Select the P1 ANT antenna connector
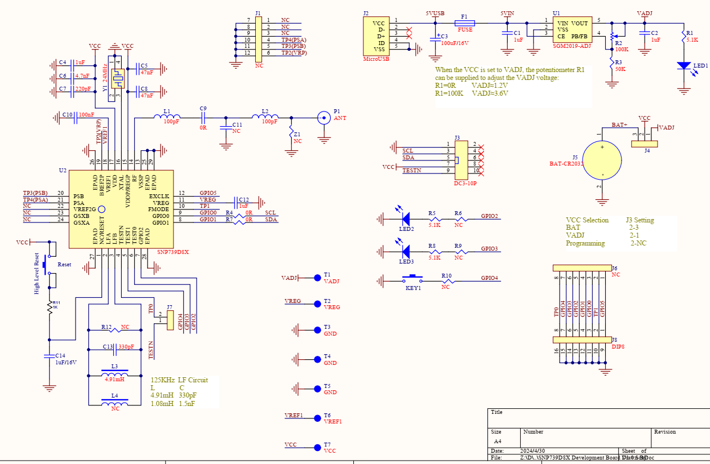Viewport: 710px width, 464px height. pyautogui.click(x=324, y=118)
